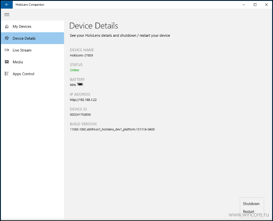Image resolution: width=273 pixels, height=221 pixels.
Task: Click the IP ADDRESS label
Action: (80, 94)
